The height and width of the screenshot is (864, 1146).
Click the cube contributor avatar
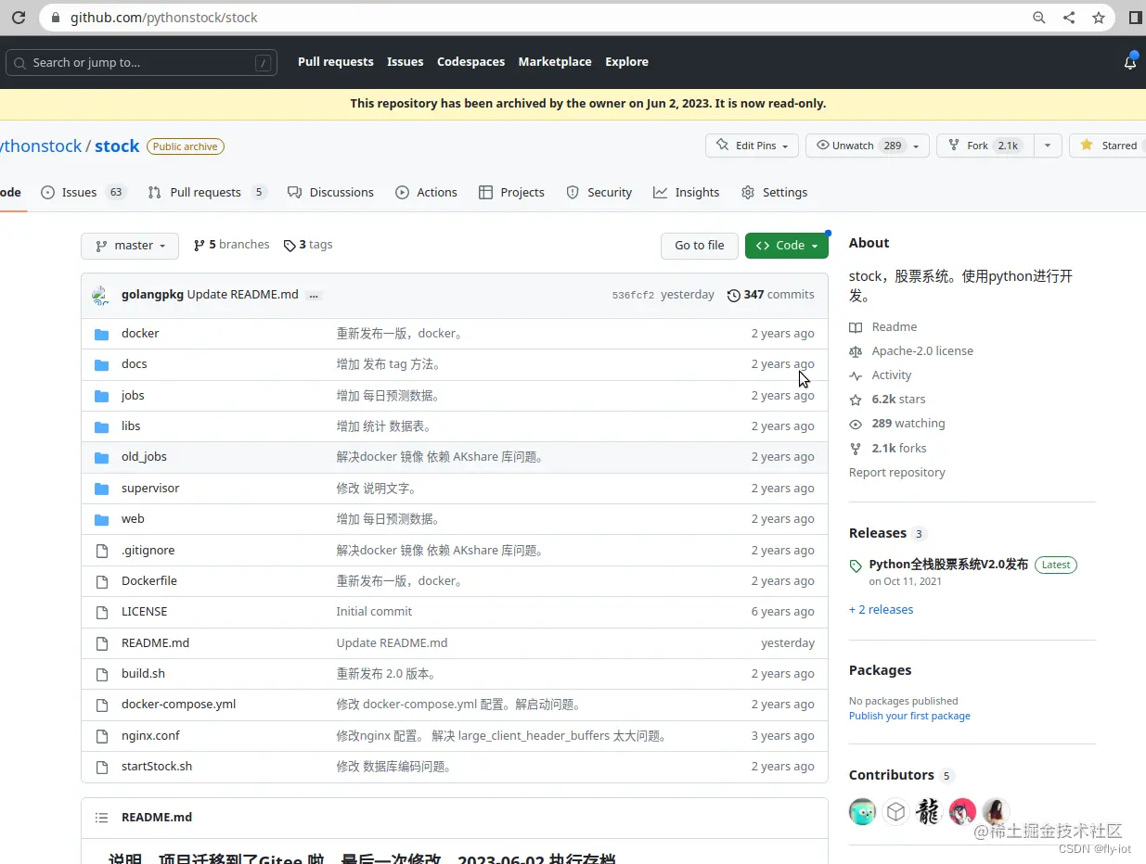point(895,812)
